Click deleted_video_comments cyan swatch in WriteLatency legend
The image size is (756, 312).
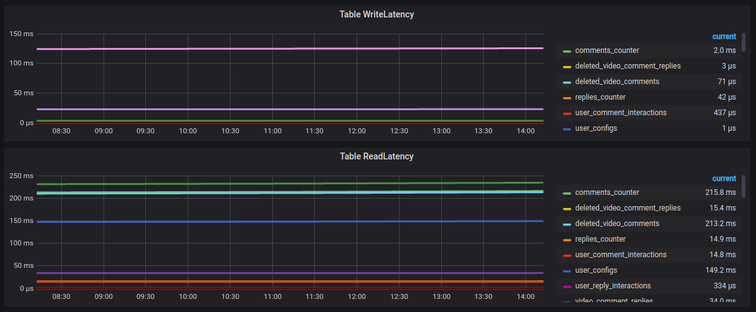[567, 82]
